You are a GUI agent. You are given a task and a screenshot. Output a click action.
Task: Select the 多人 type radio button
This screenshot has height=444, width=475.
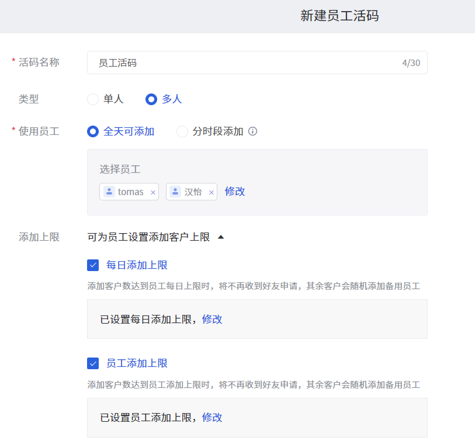[x=151, y=99]
